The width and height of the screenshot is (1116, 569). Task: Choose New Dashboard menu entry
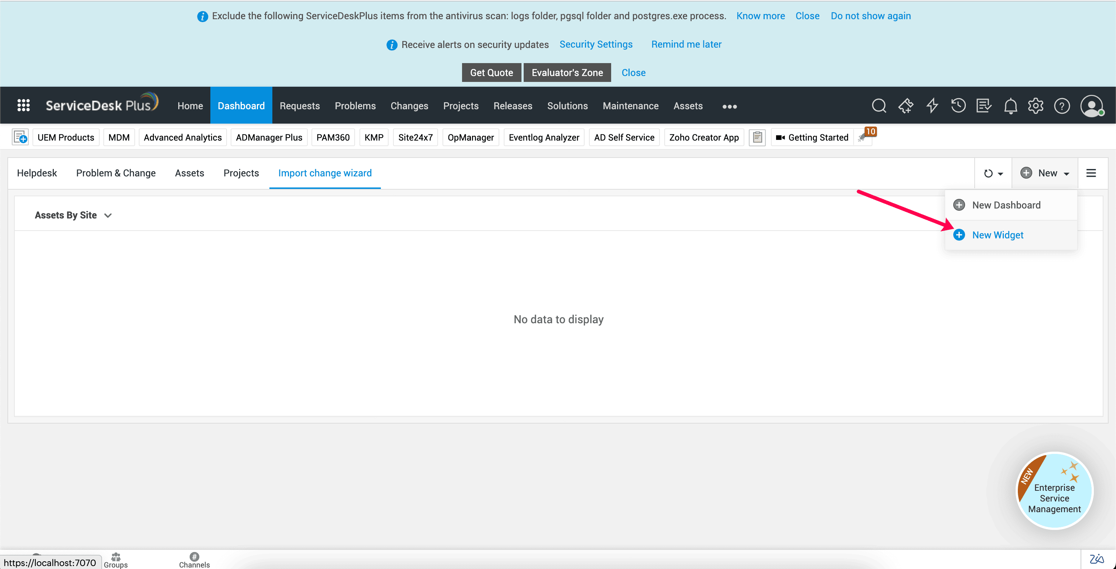point(1006,205)
